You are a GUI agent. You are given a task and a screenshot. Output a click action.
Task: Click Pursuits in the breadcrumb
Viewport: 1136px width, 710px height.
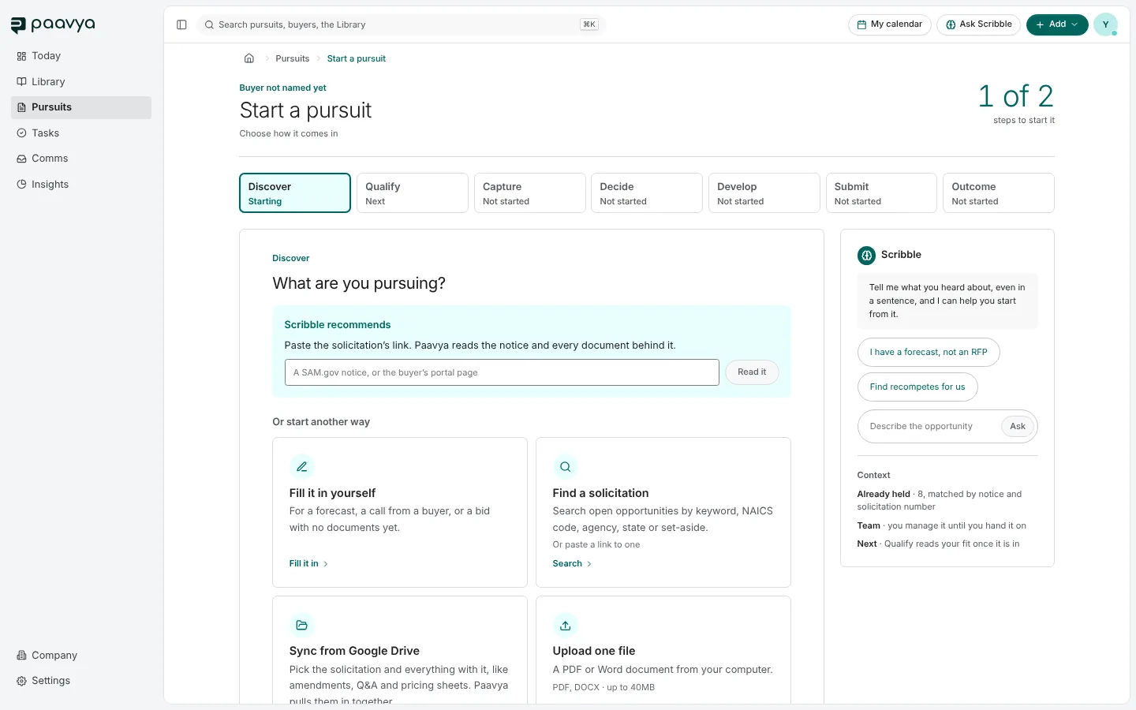pos(293,58)
